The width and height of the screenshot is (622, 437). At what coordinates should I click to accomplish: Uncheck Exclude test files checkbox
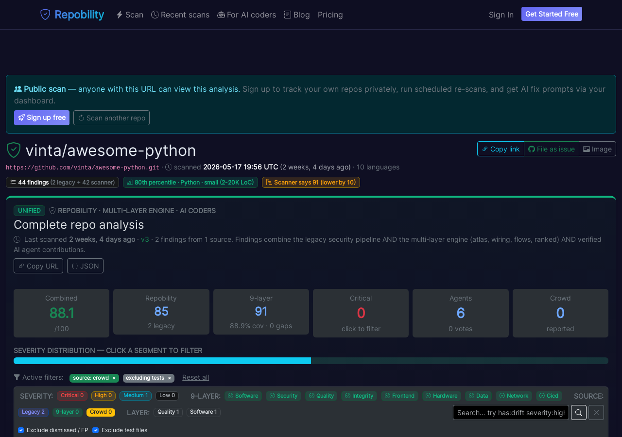coord(95,430)
